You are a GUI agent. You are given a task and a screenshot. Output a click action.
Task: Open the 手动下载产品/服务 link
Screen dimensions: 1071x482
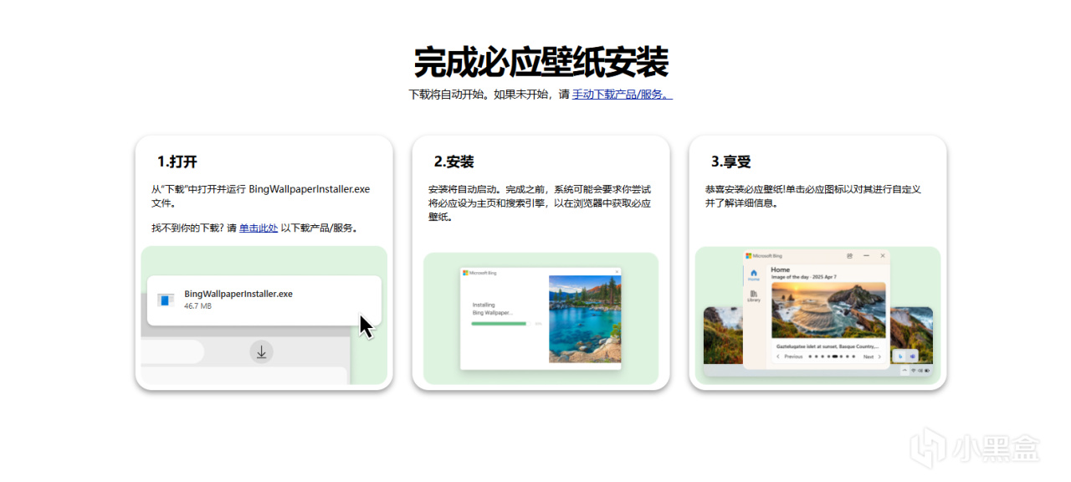pos(622,95)
